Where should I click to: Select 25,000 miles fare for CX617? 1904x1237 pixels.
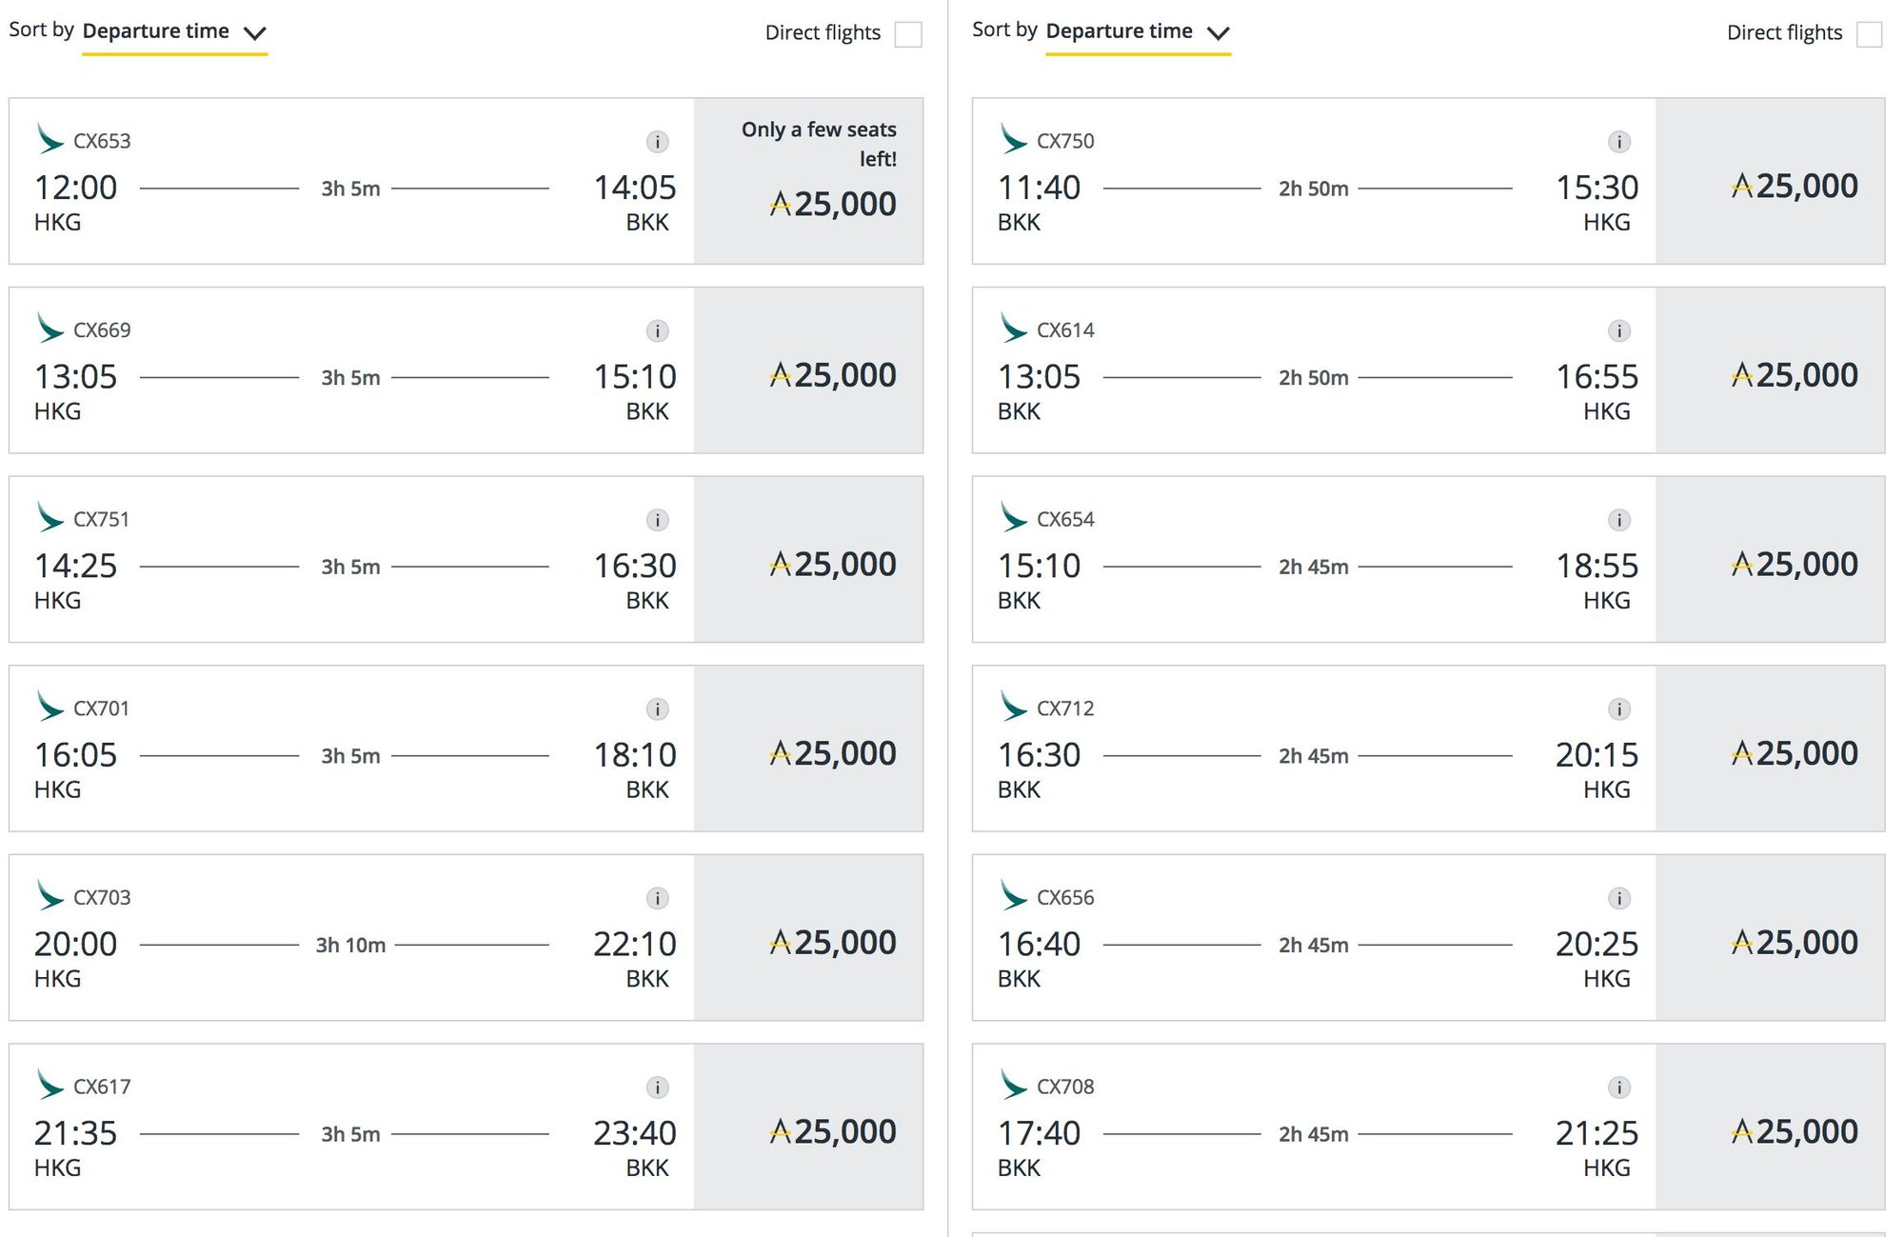pos(808,1127)
